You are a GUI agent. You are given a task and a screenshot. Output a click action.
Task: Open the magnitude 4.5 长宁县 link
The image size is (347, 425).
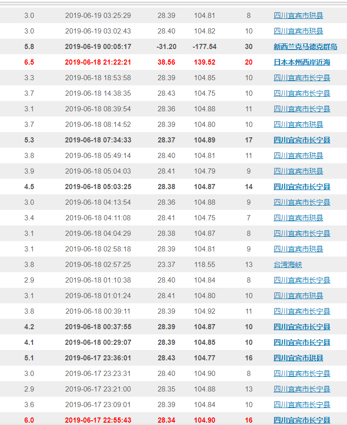pos(302,187)
